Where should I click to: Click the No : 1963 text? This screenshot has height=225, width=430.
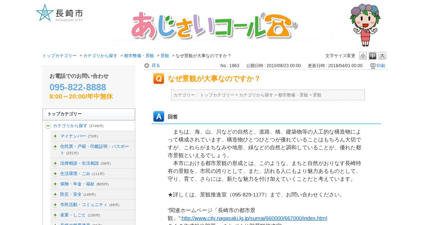(x=230, y=66)
